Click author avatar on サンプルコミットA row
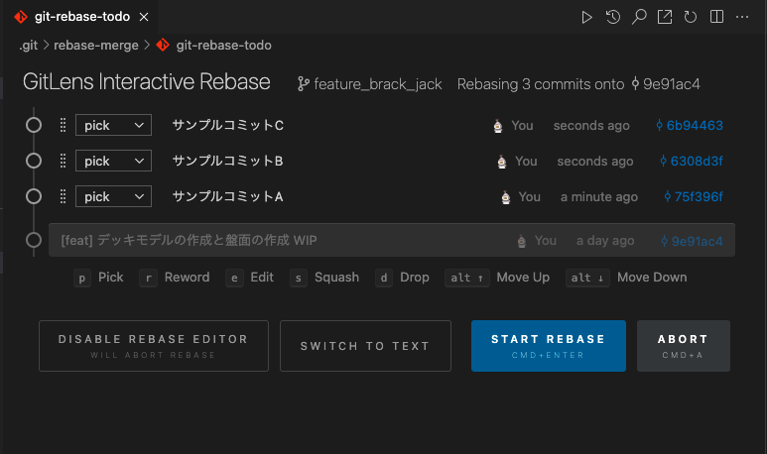 [x=506, y=197]
